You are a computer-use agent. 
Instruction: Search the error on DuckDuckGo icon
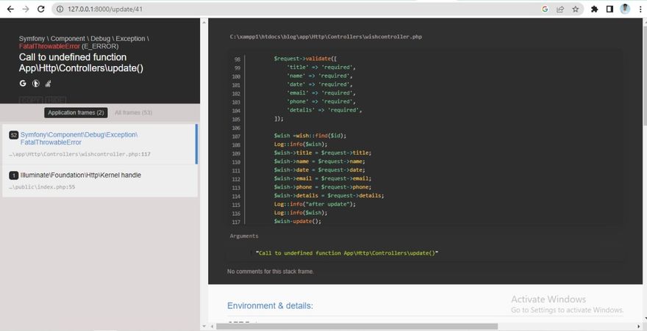coord(35,84)
